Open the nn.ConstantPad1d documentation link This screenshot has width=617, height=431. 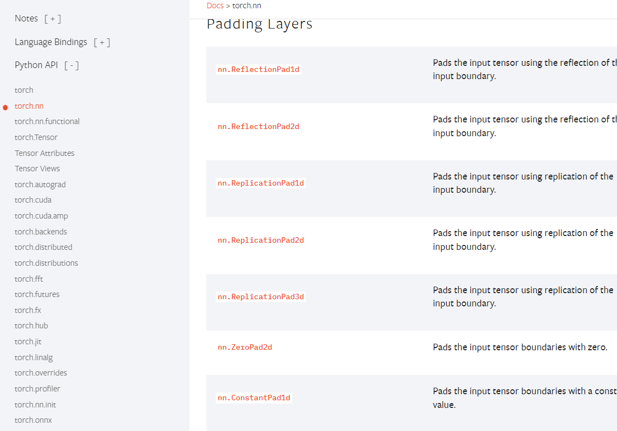pyautogui.click(x=254, y=398)
